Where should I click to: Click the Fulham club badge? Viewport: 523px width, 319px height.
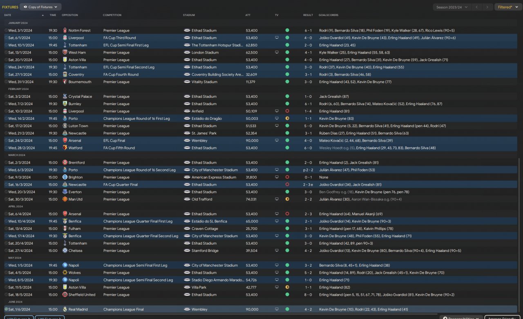pos(65,229)
